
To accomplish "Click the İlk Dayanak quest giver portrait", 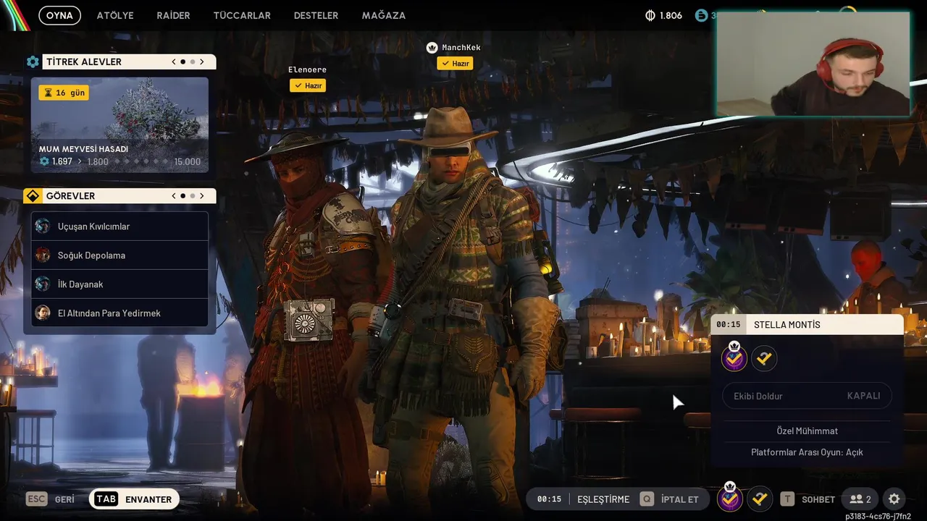I will pyautogui.click(x=43, y=284).
